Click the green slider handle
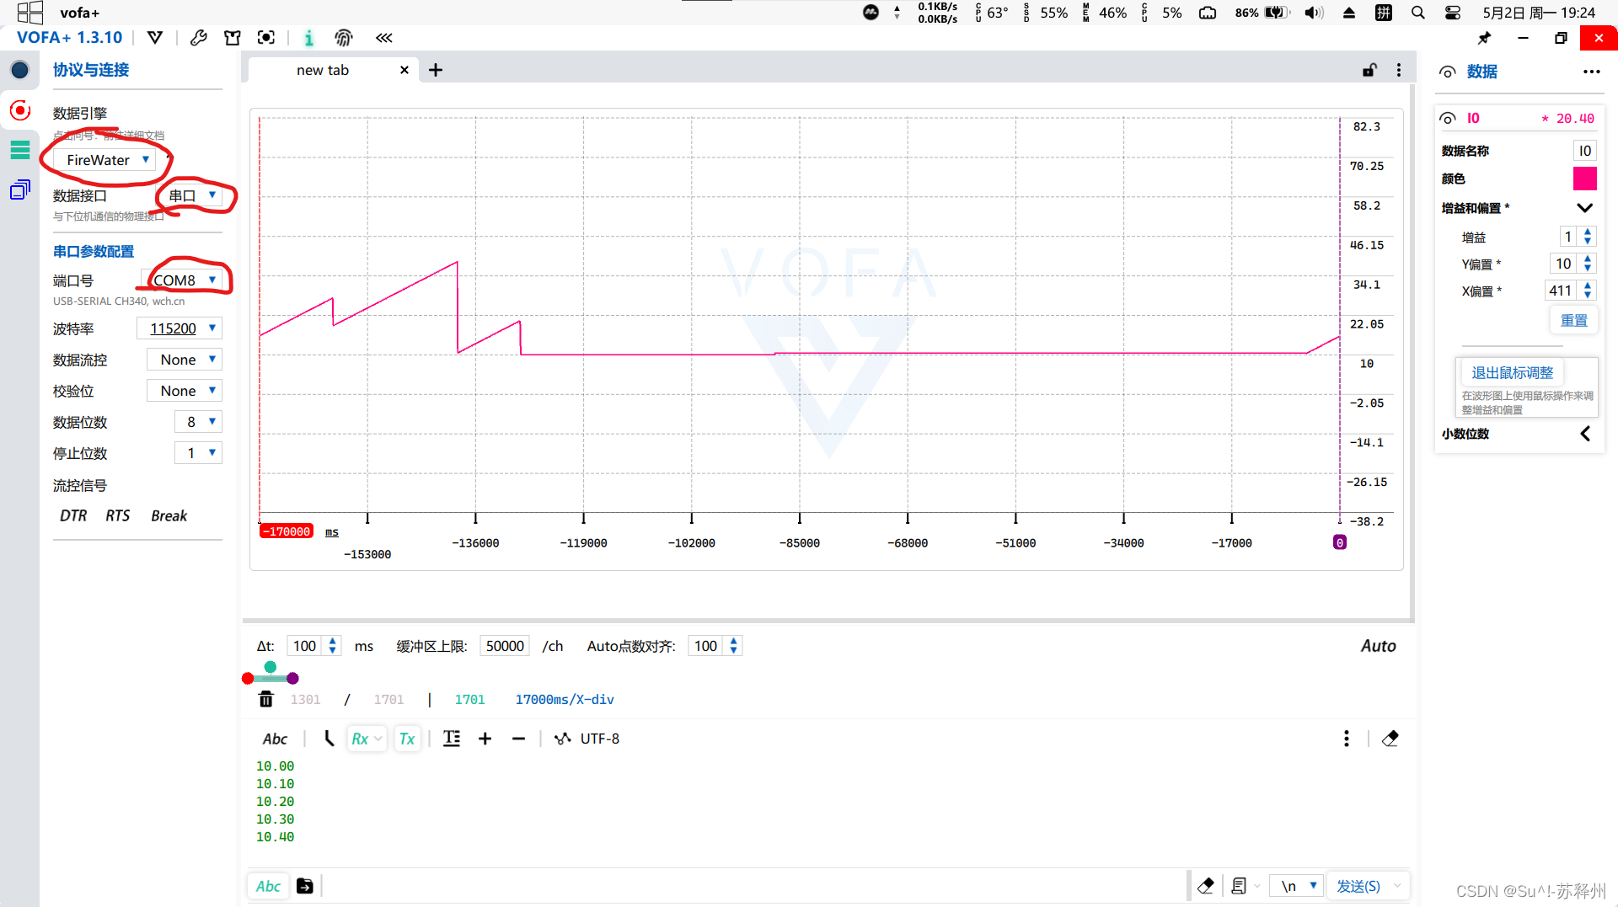Screen dimensions: 1618x907 tap(271, 667)
